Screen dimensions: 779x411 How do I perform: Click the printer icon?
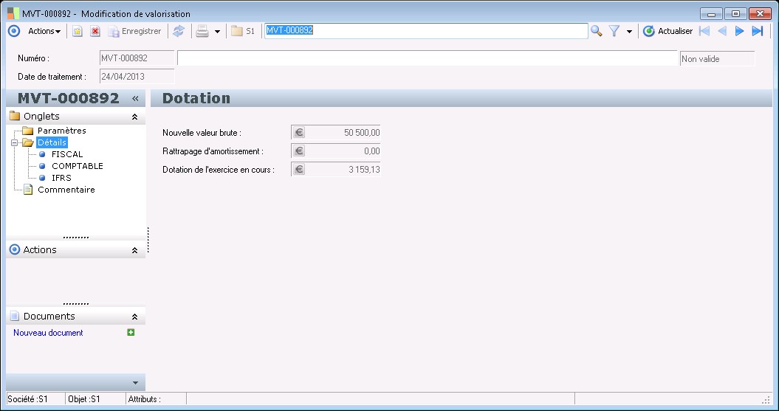[202, 31]
